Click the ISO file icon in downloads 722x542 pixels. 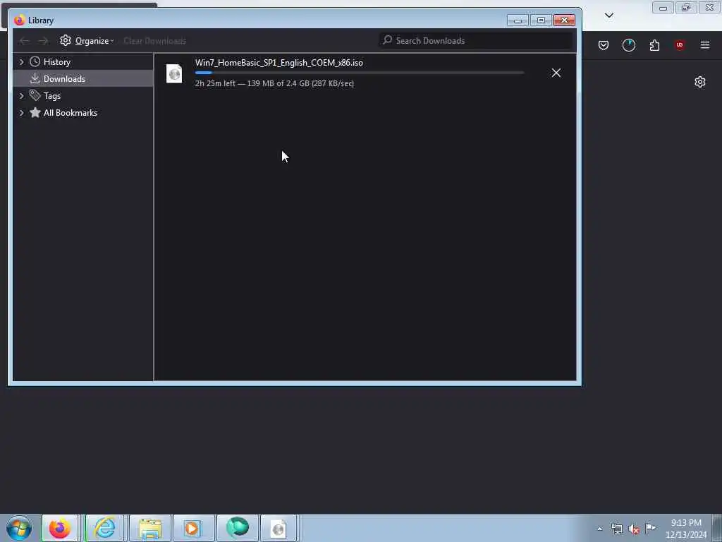175,73
